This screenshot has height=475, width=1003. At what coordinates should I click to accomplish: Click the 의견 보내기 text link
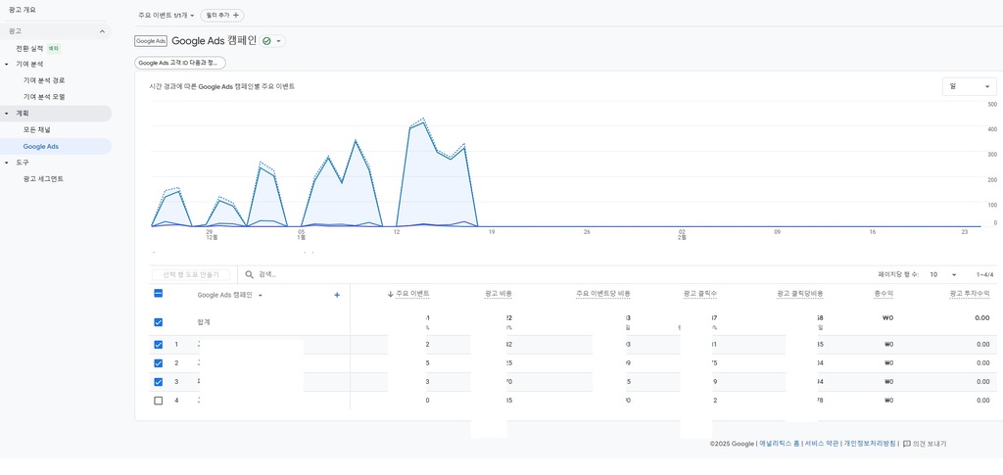pyautogui.click(x=930, y=443)
